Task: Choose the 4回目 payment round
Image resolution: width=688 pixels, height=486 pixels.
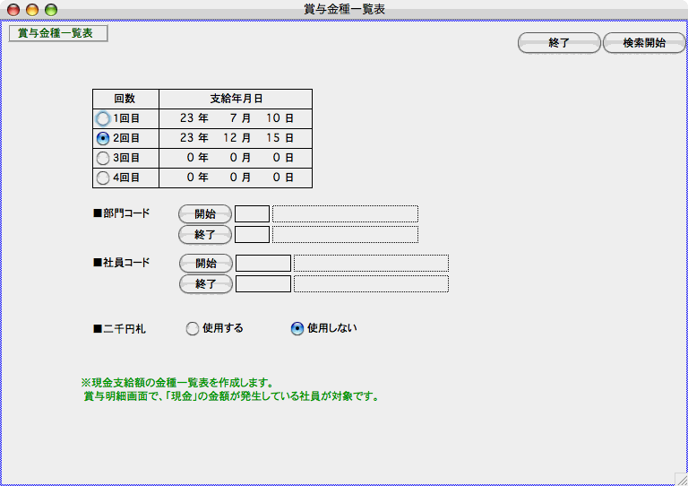Action: pyautogui.click(x=103, y=178)
